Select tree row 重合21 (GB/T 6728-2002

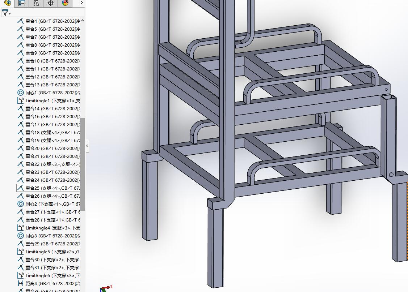pyautogui.click(x=49, y=156)
